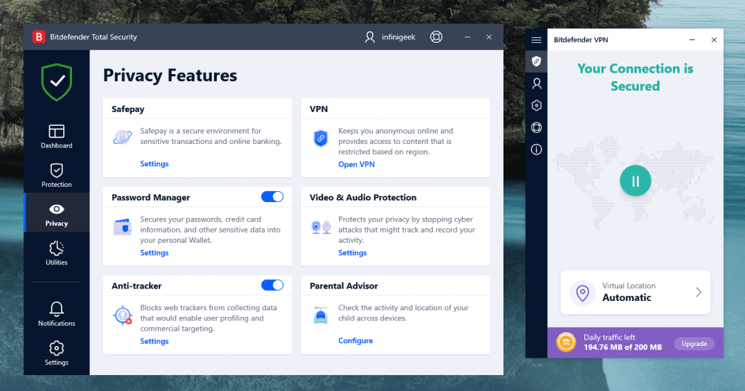745x391 pixels.
Task: Disable the Password Manager toggle
Action: tap(272, 197)
